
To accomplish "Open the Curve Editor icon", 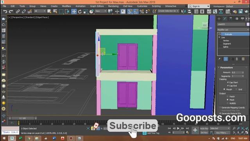I will pos(215,11).
